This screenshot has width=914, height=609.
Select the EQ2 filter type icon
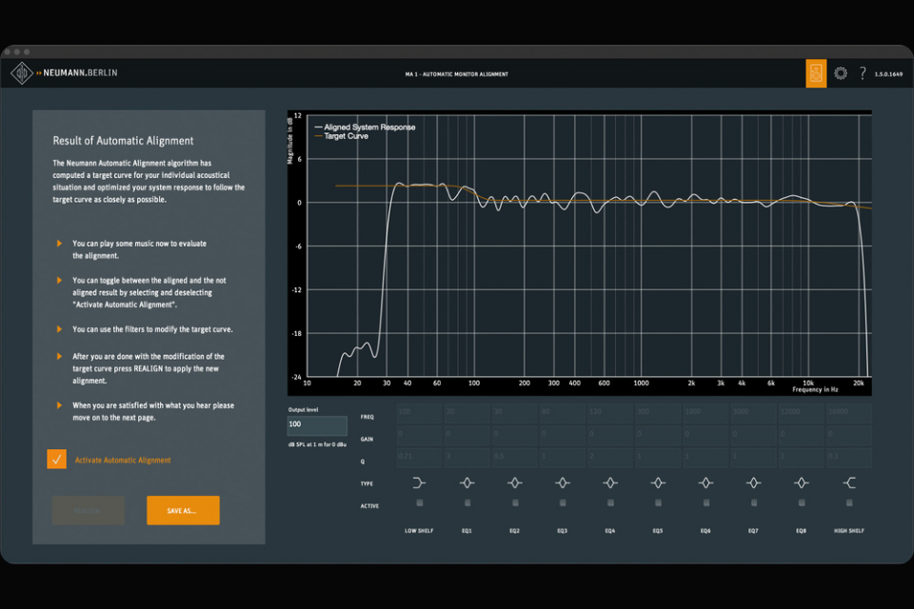(x=515, y=482)
